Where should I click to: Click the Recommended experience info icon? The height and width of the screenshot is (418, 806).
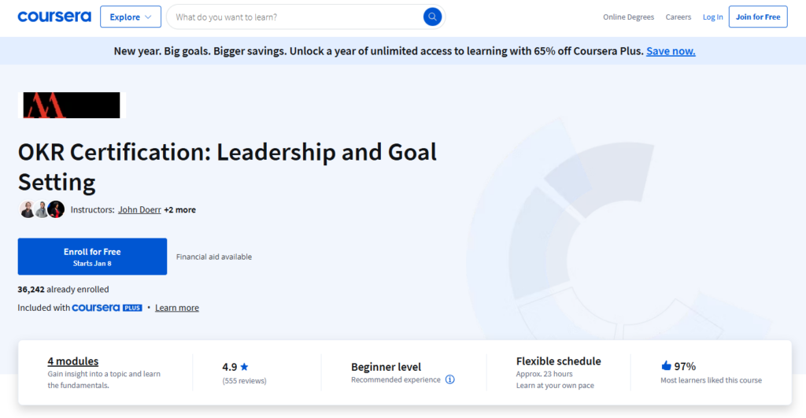[449, 379]
